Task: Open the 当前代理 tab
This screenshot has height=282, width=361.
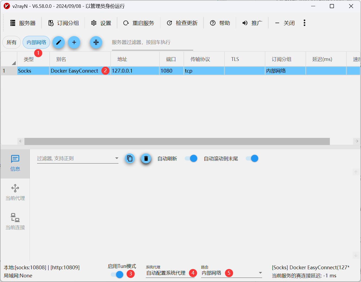Action: click(x=15, y=193)
